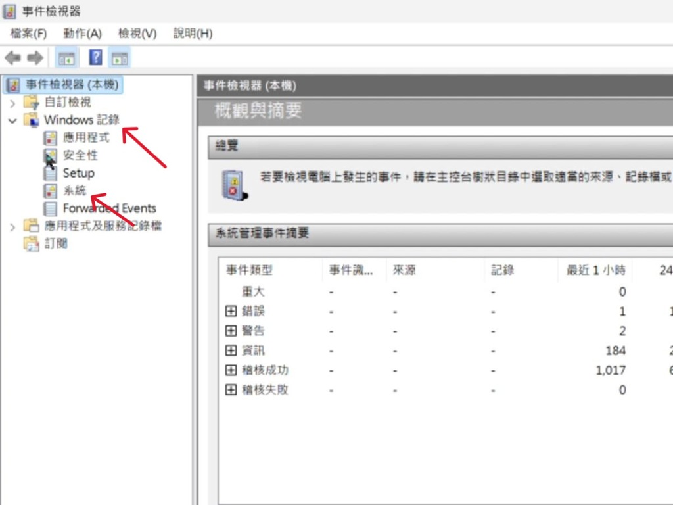Click the Setup log icon

(x=50, y=173)
